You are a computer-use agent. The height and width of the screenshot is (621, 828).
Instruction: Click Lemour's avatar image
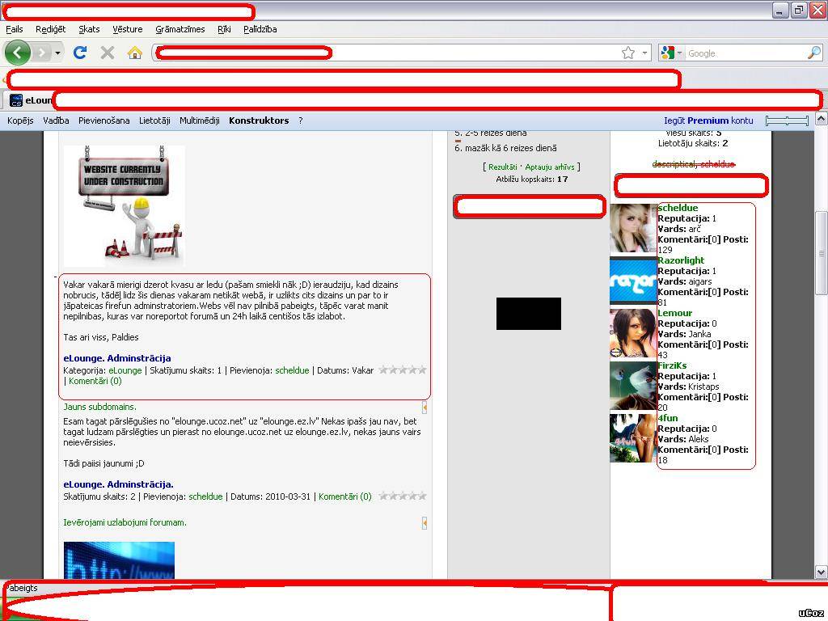tap(633, 333)
